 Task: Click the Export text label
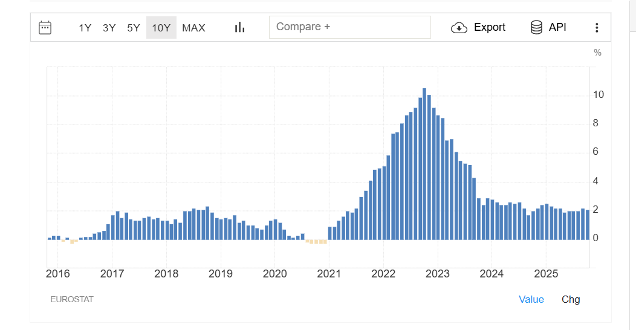tap(489, 27)
